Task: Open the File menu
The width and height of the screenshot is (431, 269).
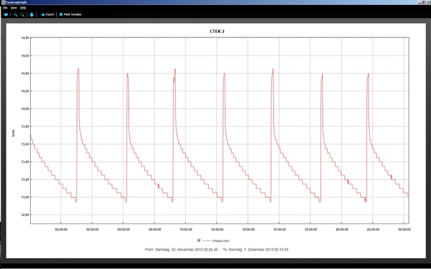Action: (5, 8)
